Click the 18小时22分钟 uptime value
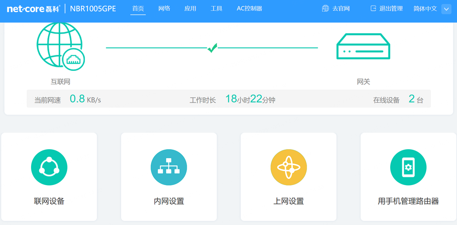This screenshot has height=225, width=457. (250, 99)
